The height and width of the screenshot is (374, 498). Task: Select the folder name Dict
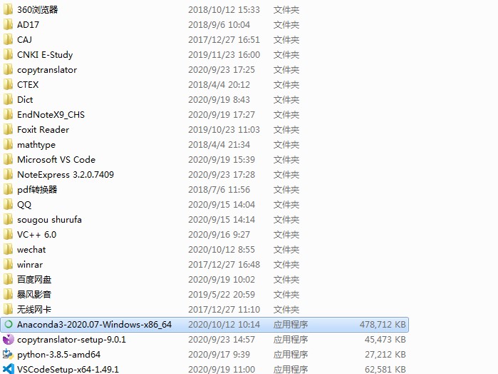point(25,99)
